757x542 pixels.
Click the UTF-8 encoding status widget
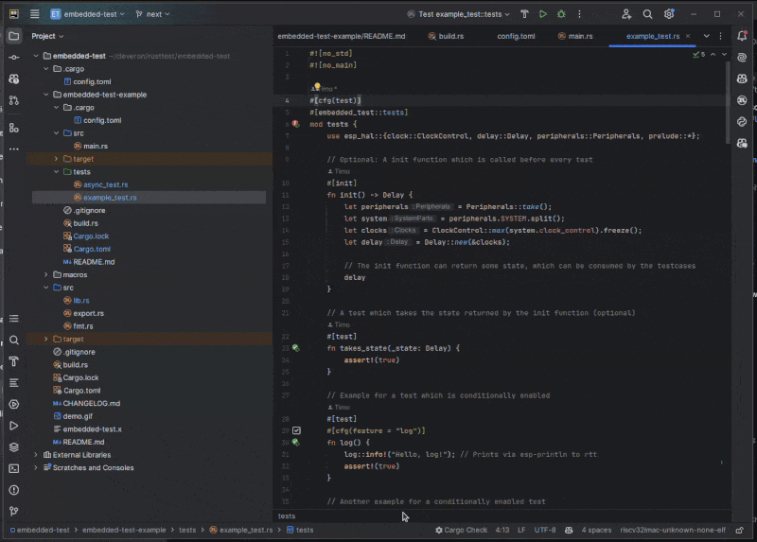pyautogui.click(x=545, y=530)
